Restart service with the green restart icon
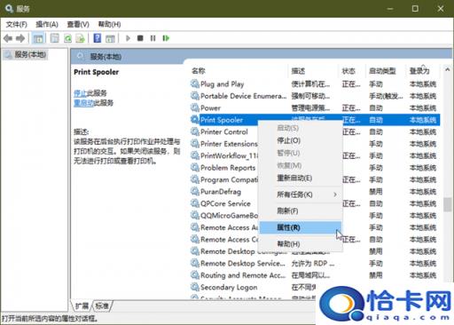 (166, 38)
